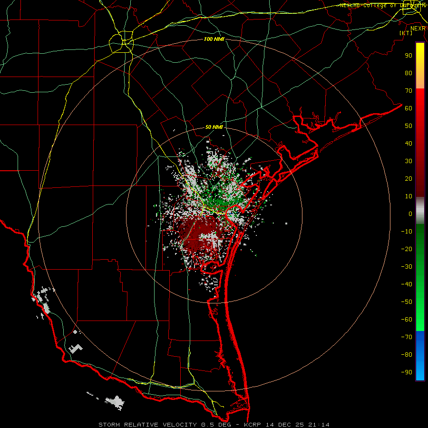Click the -70 value on velocity scale
Viewport: 428px width, 428px height.
click(x=407, y=337)
